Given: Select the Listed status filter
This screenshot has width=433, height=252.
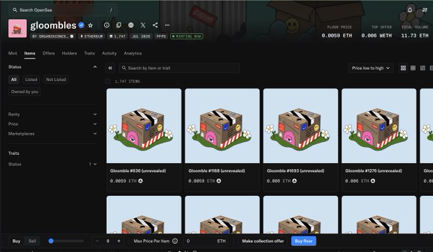Looking at the screenshot, I should 31,80.
